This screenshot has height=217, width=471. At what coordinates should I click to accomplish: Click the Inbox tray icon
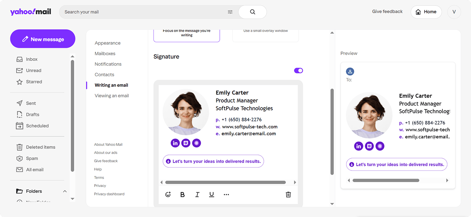[19, 59]
